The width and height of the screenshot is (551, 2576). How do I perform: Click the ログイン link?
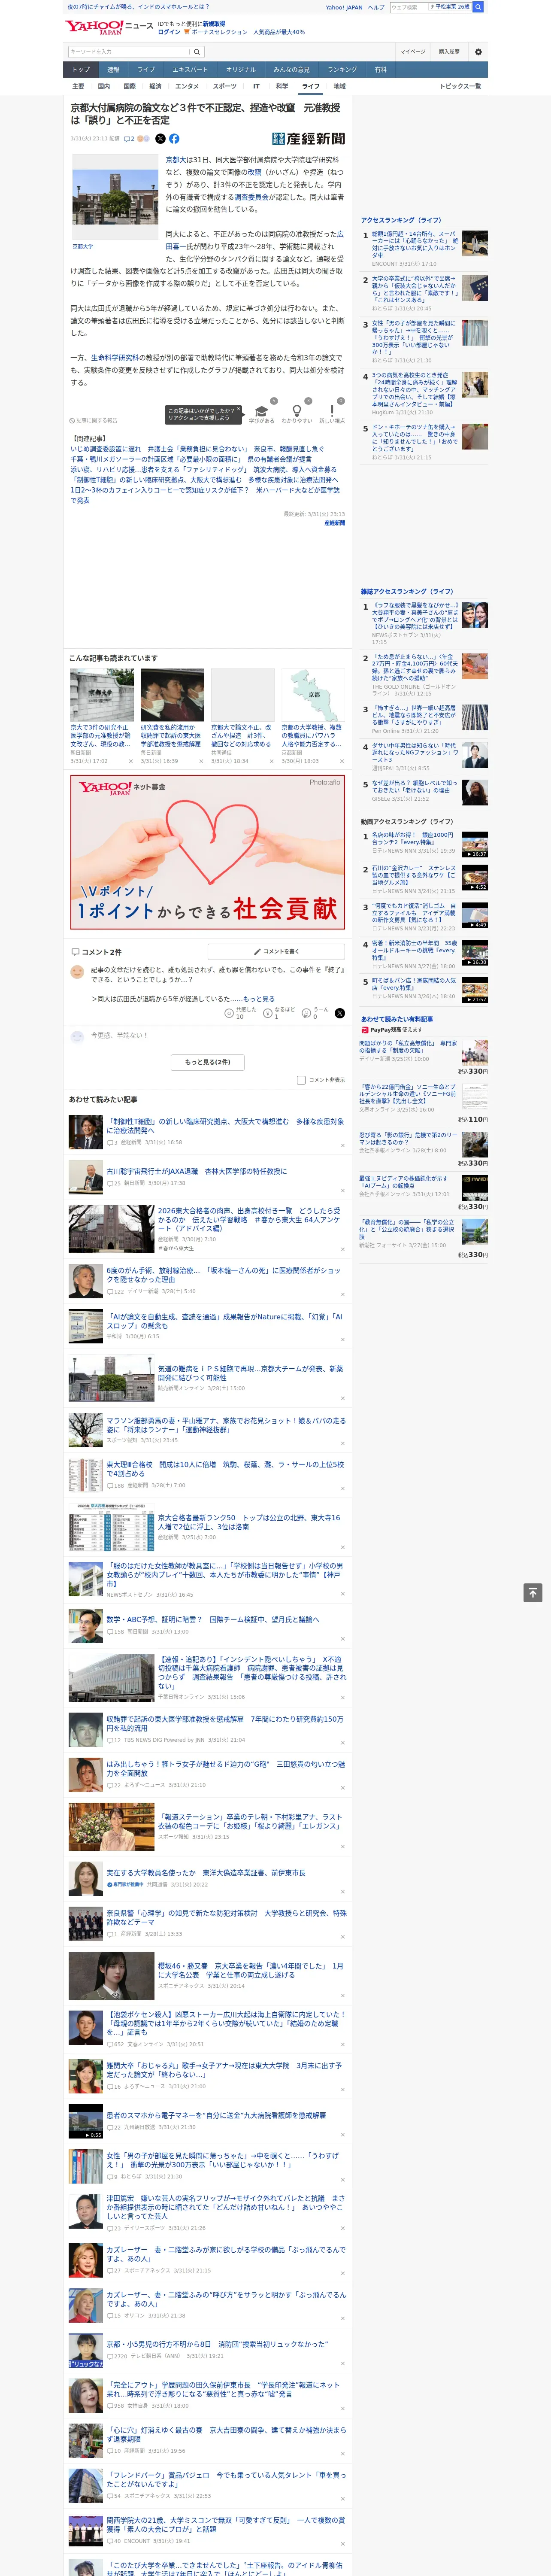tap(169, 32)
